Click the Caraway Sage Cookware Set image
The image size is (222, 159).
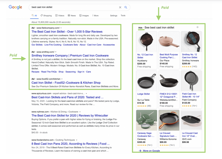[x=147, y=120]
